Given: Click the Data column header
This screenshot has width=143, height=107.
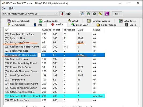Looking at the screenshot, I should coord(84,30).
